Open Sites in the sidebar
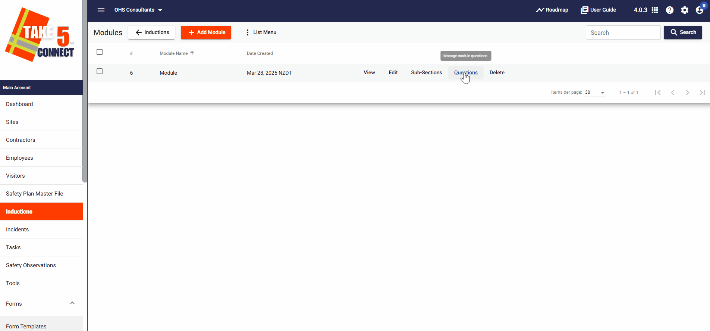 pyautogui.click(x=41, y=122)
